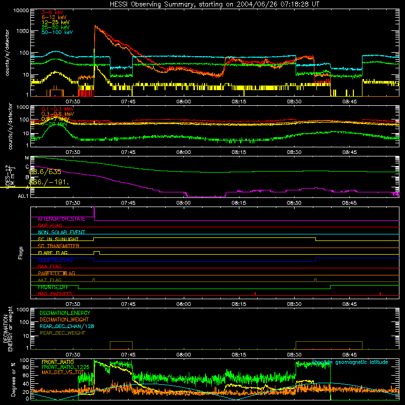405x405 pixels.
Task: Select the green "25-50 keV" legend label
Action: 55,27
